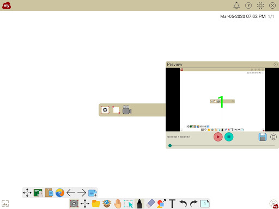Stop the preview playback
The width and height of the screenshot is (279, 209).
(x=229, y=137)
